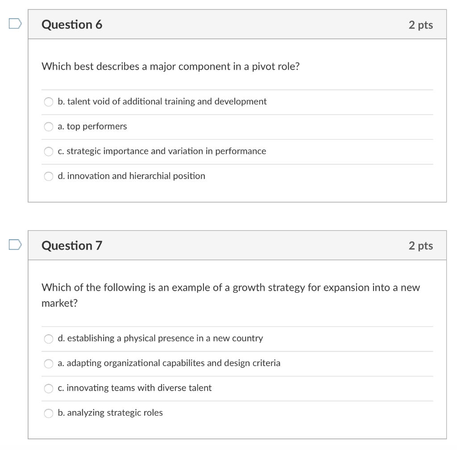Select 'strategic importance and variation in performance'
This screenshot has width=457, height=450.
(x=48, y=151)
